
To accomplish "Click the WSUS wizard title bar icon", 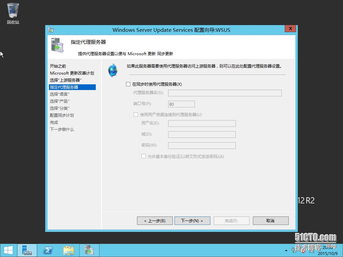I will point(51,30).
